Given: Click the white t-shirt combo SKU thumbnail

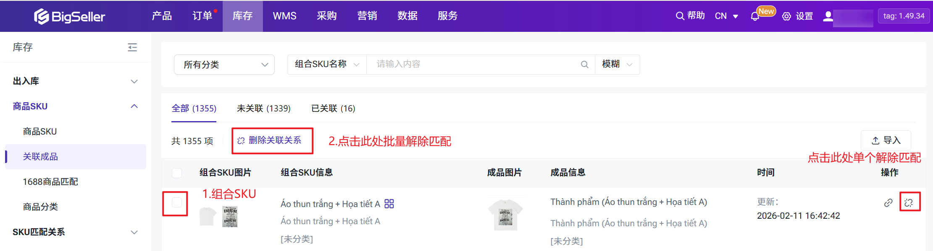Looking at the screenshot, I should (x=208, y=217).
